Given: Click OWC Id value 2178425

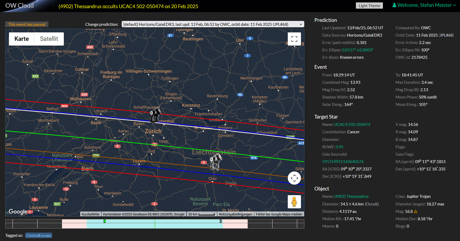Looking at the screenshot, I should (x=420, y=57).
